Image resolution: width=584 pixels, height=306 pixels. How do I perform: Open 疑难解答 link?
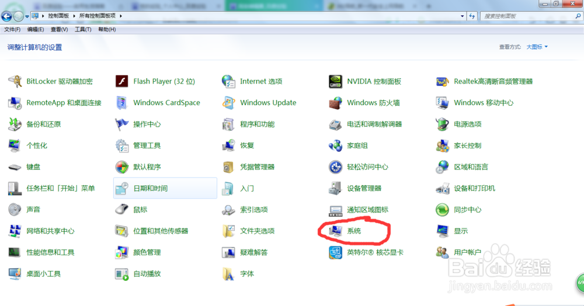pyautogui.click(x=254, y=252)
